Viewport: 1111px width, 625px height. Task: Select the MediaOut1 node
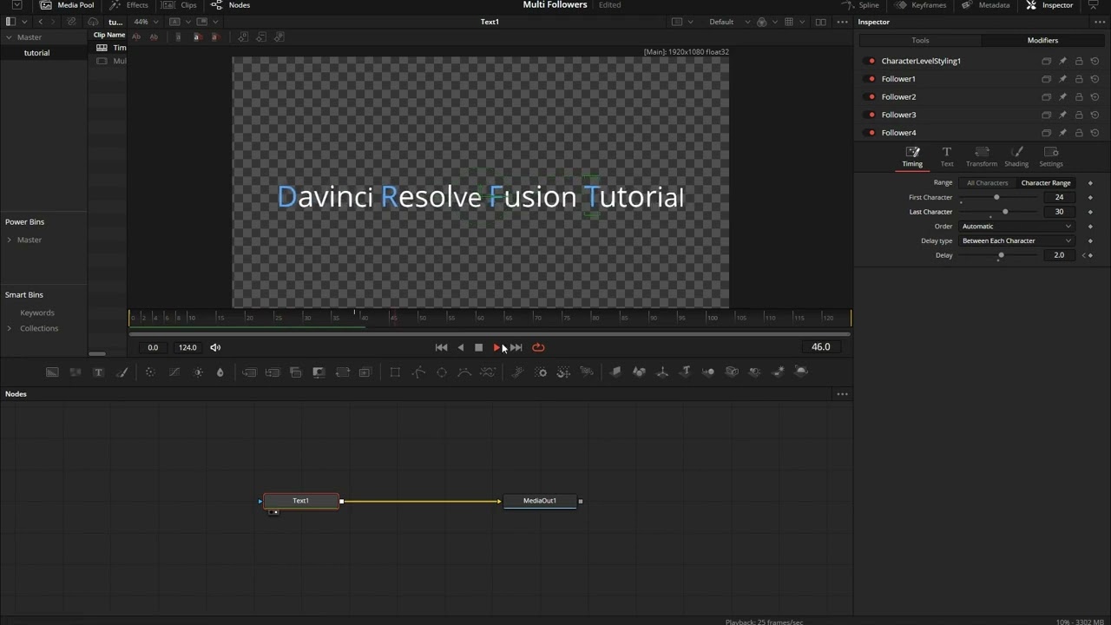pyautogui.click(x=540, y=501)
